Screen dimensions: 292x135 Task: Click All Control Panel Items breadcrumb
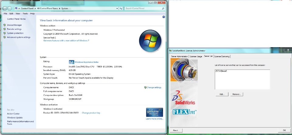[x=47, y=8]
